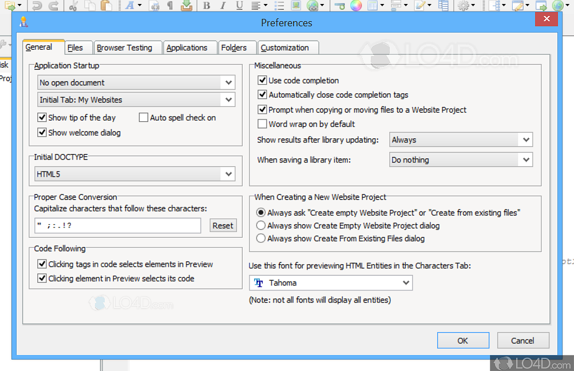Click the Insert Image toolbar icon
Screen dimensions: 574x371
click(x=296, y=6)
